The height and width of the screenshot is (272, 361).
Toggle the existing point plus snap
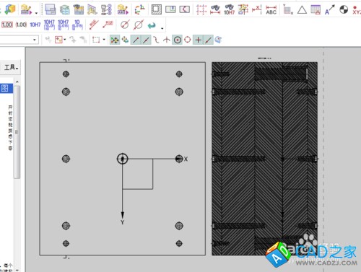198,40
